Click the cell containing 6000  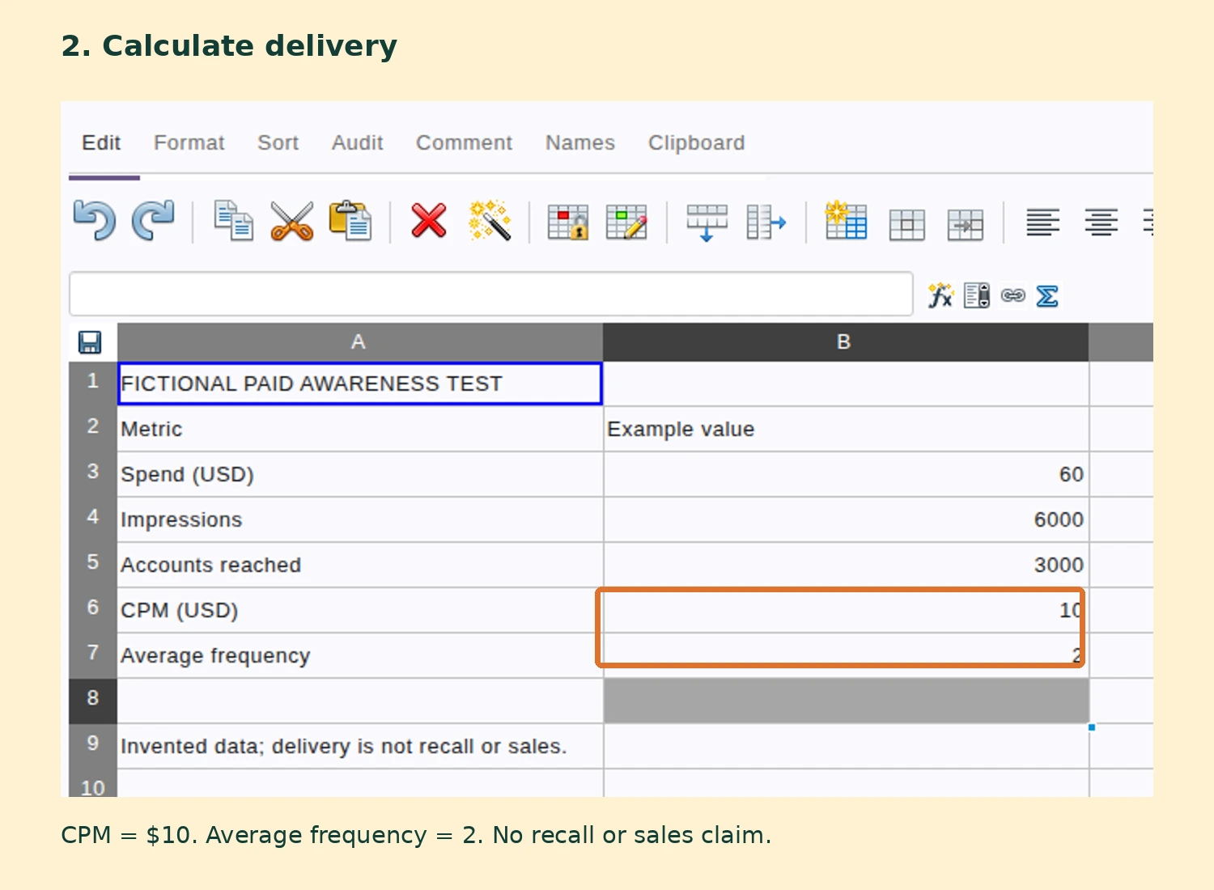[846, 519]
